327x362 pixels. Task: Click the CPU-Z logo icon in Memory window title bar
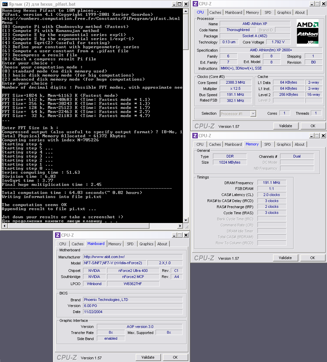point(195,136)
